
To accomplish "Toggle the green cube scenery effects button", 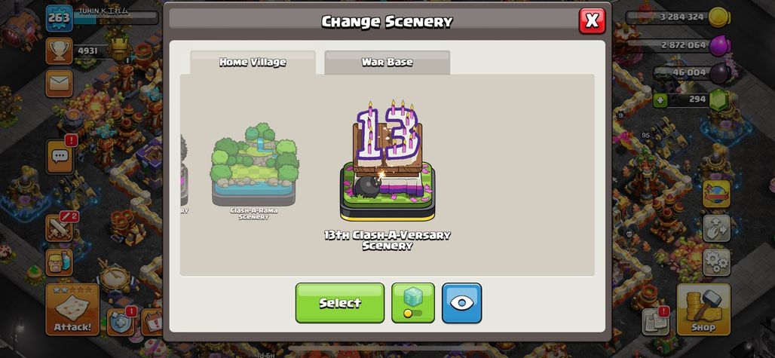I will pos(413,303).
